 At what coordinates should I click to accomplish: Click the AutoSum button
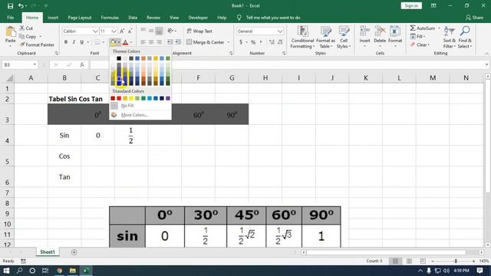click(423, 28)
